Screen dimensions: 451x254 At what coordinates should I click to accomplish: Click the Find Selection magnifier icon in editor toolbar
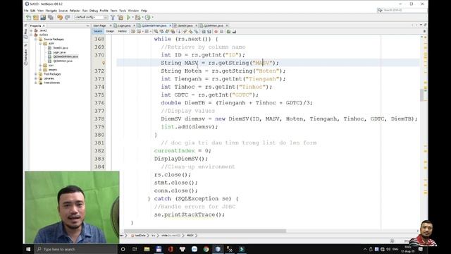coord(156,31)
